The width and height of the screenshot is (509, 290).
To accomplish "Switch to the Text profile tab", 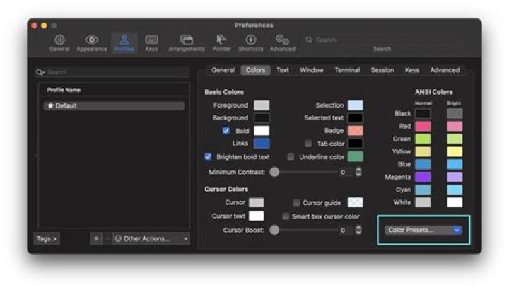I will coord(283,70).
